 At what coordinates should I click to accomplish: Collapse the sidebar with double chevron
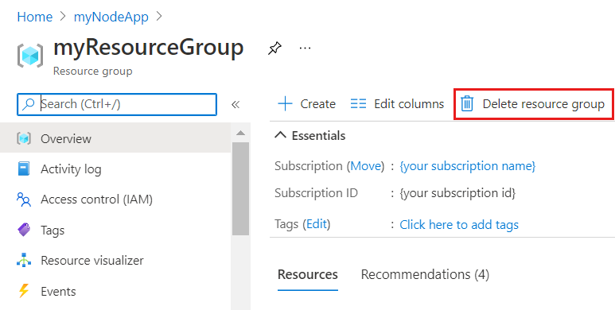pyautogui.click(x=235, y=105)
